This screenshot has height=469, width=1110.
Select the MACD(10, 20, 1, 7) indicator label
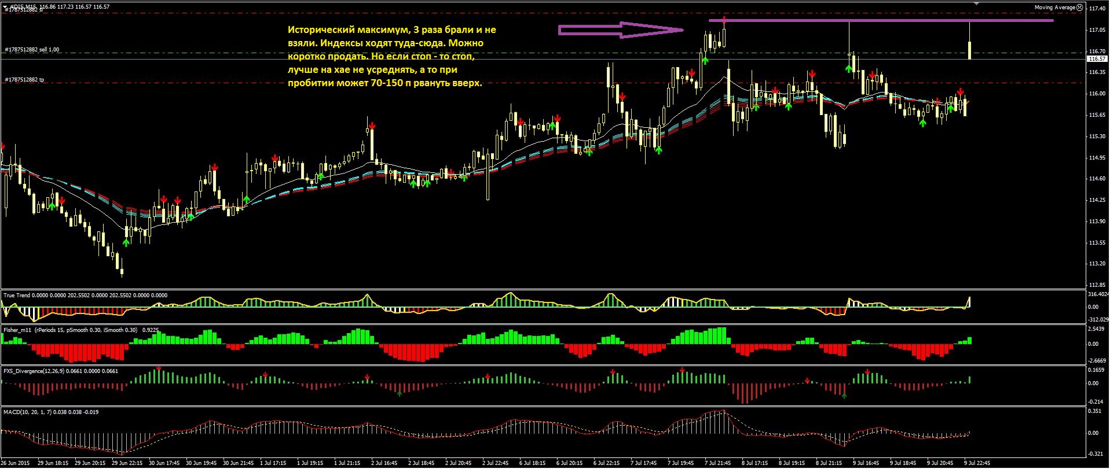tap(28, 412)
